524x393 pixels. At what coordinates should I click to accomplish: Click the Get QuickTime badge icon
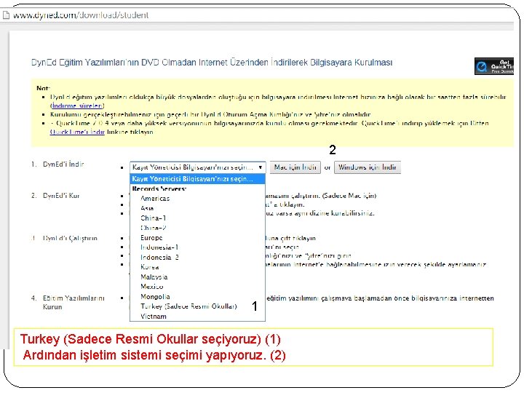[x=494, y=66]
